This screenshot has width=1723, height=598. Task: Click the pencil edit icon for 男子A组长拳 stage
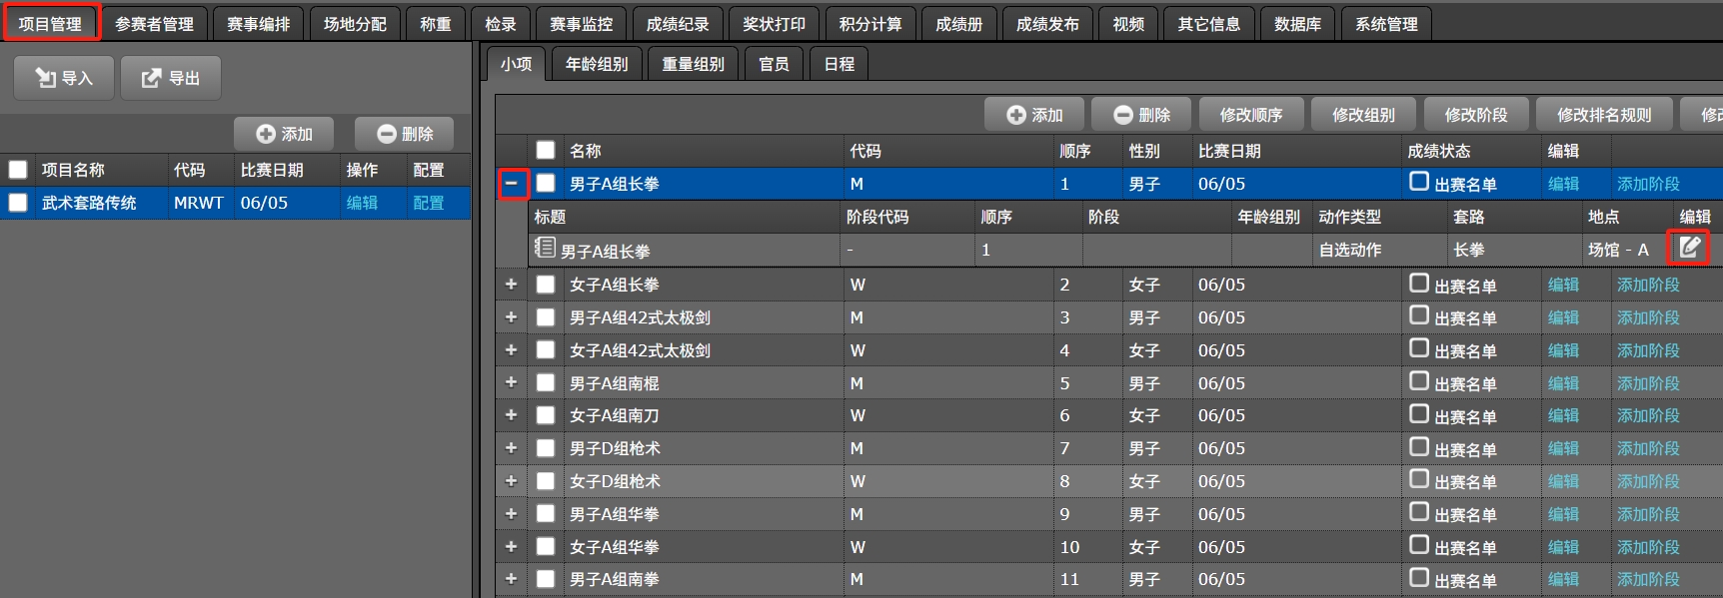point(1689,248)
